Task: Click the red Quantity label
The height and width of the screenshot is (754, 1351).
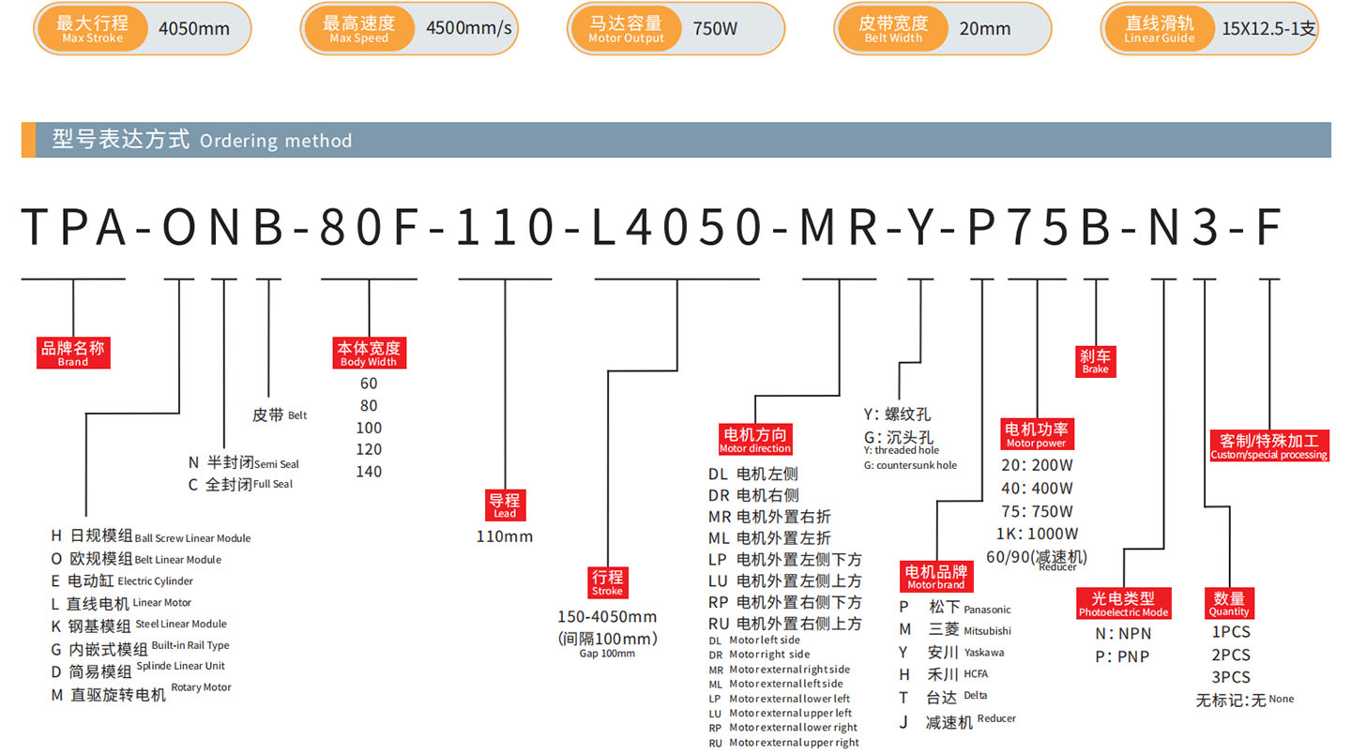Action: coord(1229,604)
